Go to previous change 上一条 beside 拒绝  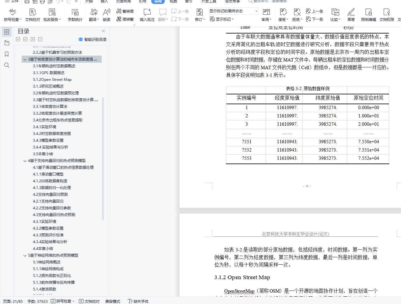click(314, 11)
